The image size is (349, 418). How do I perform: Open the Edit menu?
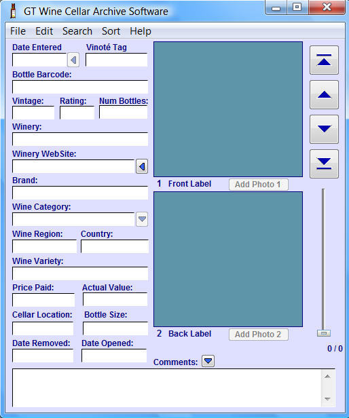pos(44,31)
